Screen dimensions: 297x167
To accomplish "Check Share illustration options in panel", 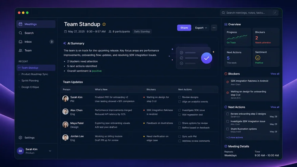I will coord(228,129).
